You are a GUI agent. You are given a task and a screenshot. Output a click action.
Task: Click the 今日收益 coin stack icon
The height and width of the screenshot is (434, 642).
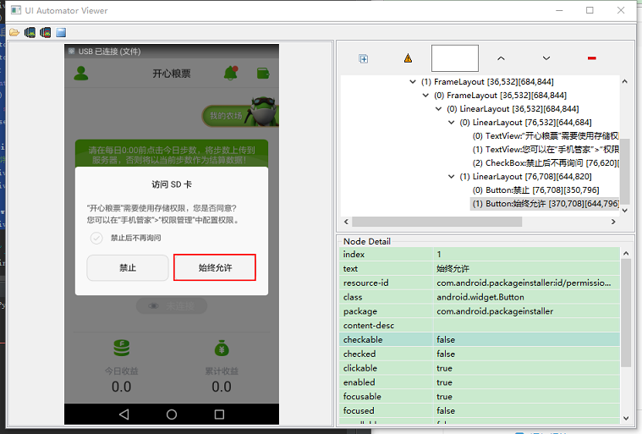point(122,348)
